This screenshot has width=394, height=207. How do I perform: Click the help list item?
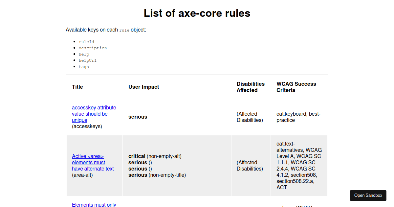point(84,54)
